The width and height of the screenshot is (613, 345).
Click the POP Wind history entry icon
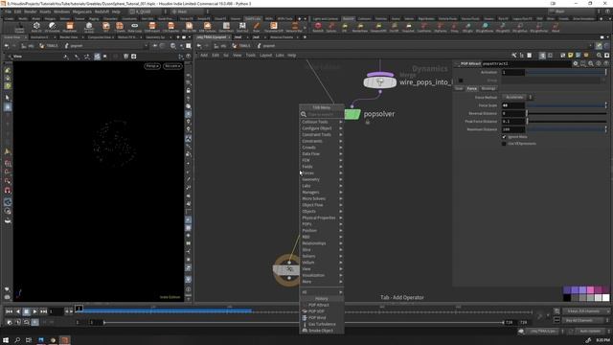tap(305, 317)
